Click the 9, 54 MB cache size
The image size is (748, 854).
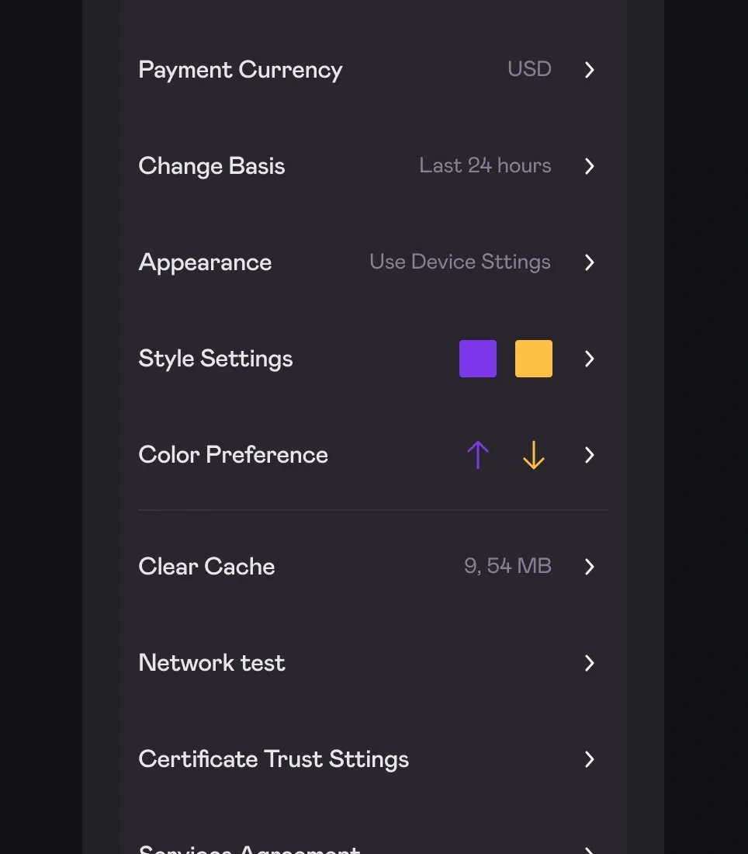(x=507, y=566)
